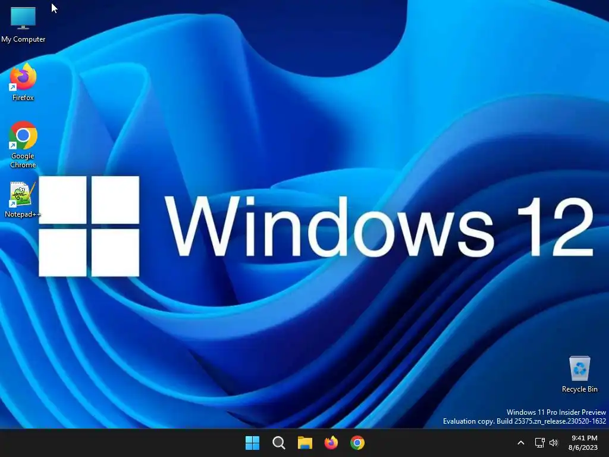The height and width of the screenshot is (457, 609).
Task: Launch Chrome from the taskbar
Action: (357, 443)
